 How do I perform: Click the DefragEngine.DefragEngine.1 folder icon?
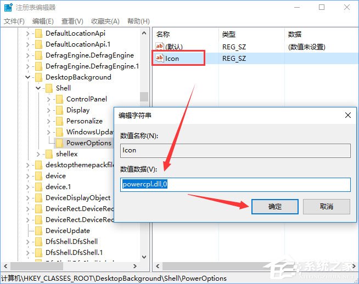pyautogui.click(x=38, y=66)
